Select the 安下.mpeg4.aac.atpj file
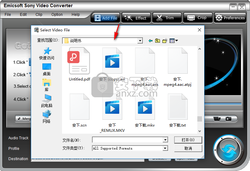The height and width of the screenshot is (171, 250). [178, 67]
